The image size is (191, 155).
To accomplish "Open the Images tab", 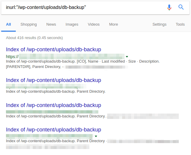I will click(72, 24).
